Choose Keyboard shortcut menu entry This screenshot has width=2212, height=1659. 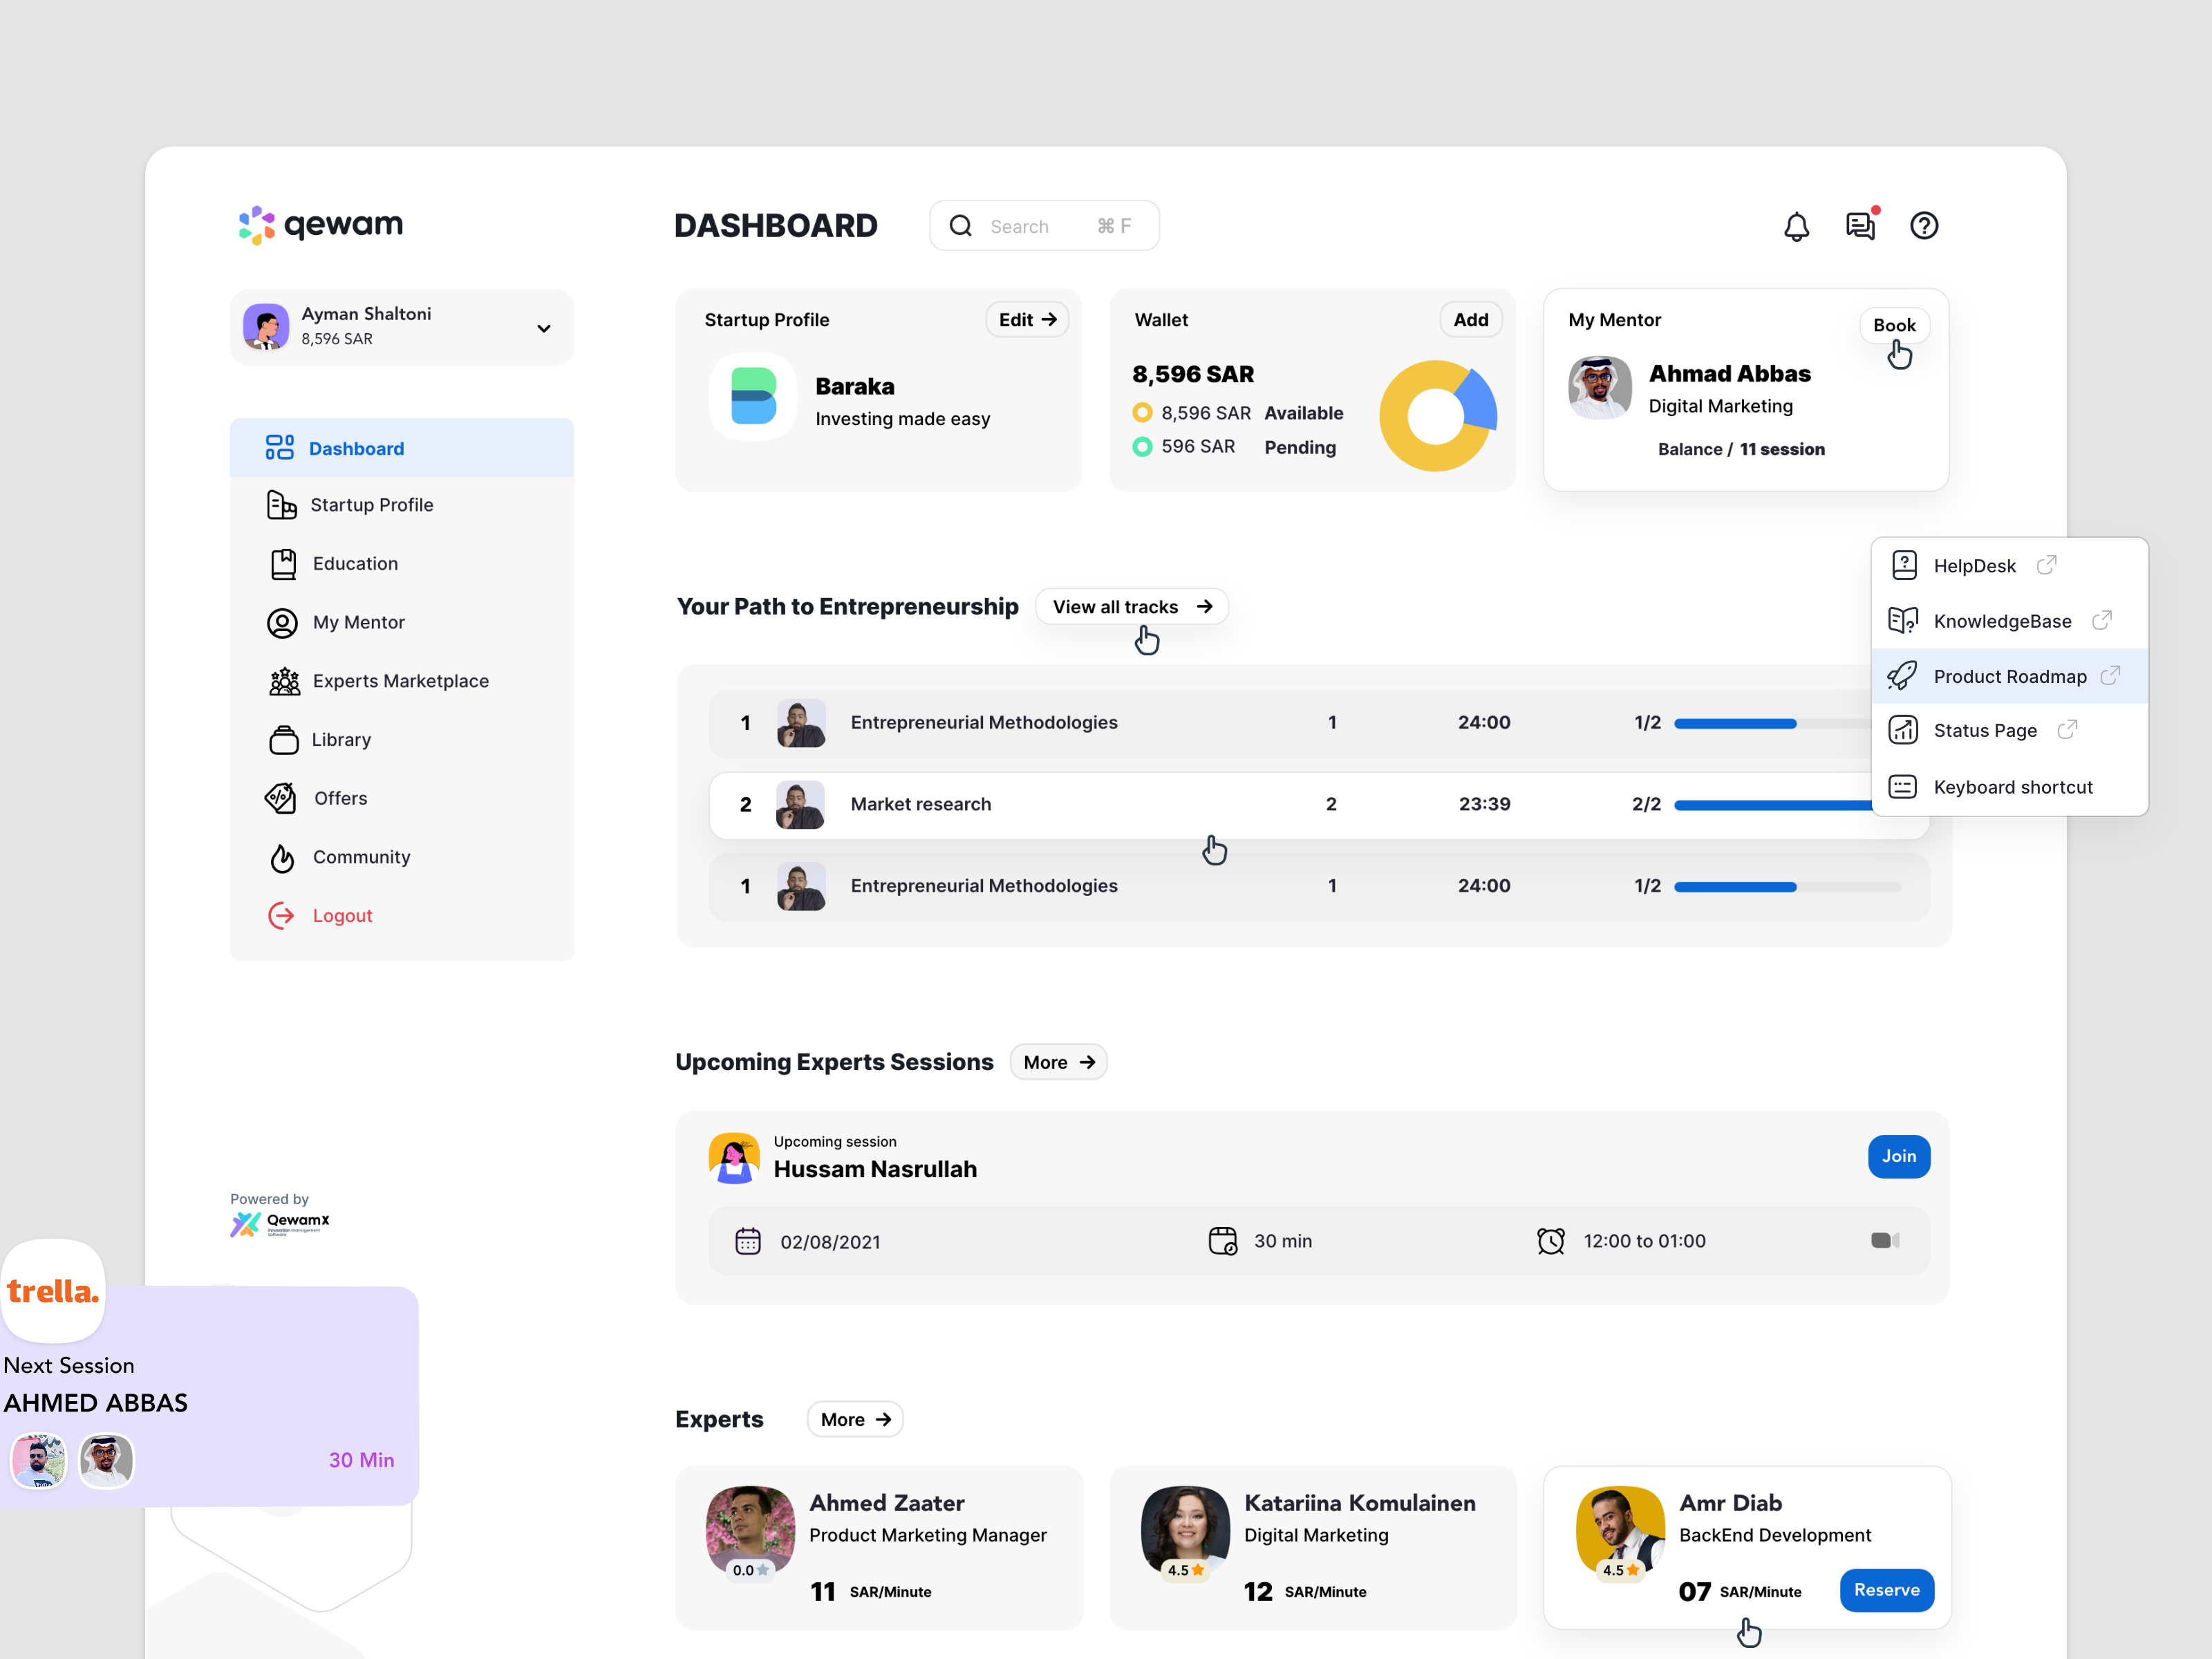point(2011,787)
